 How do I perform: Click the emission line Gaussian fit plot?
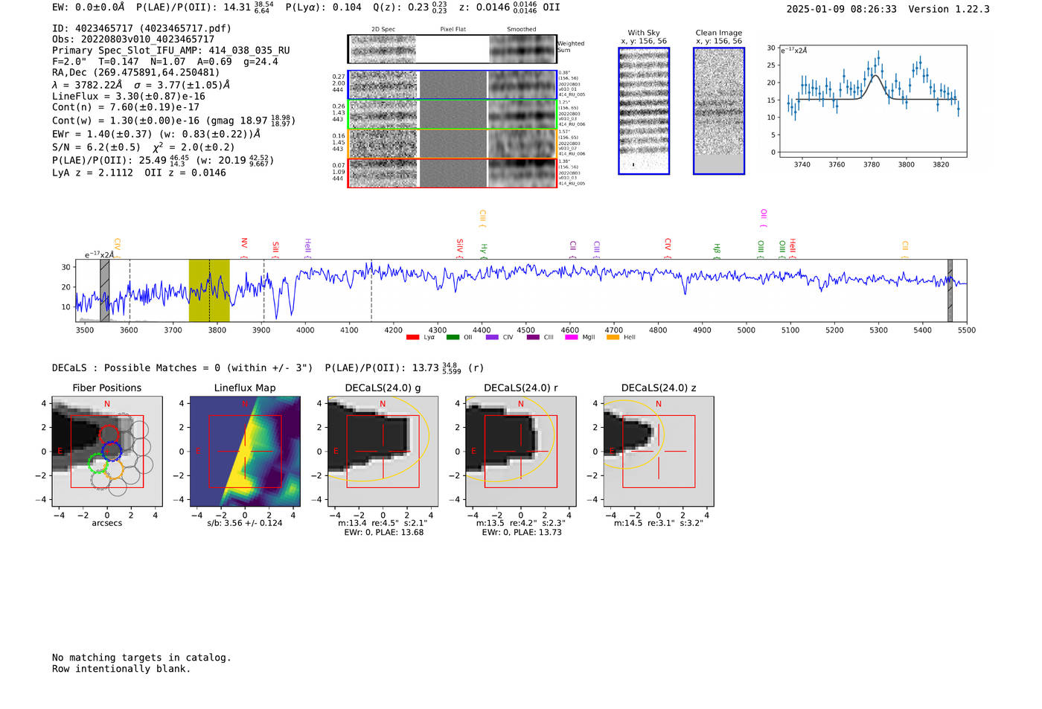coord(872,100)
